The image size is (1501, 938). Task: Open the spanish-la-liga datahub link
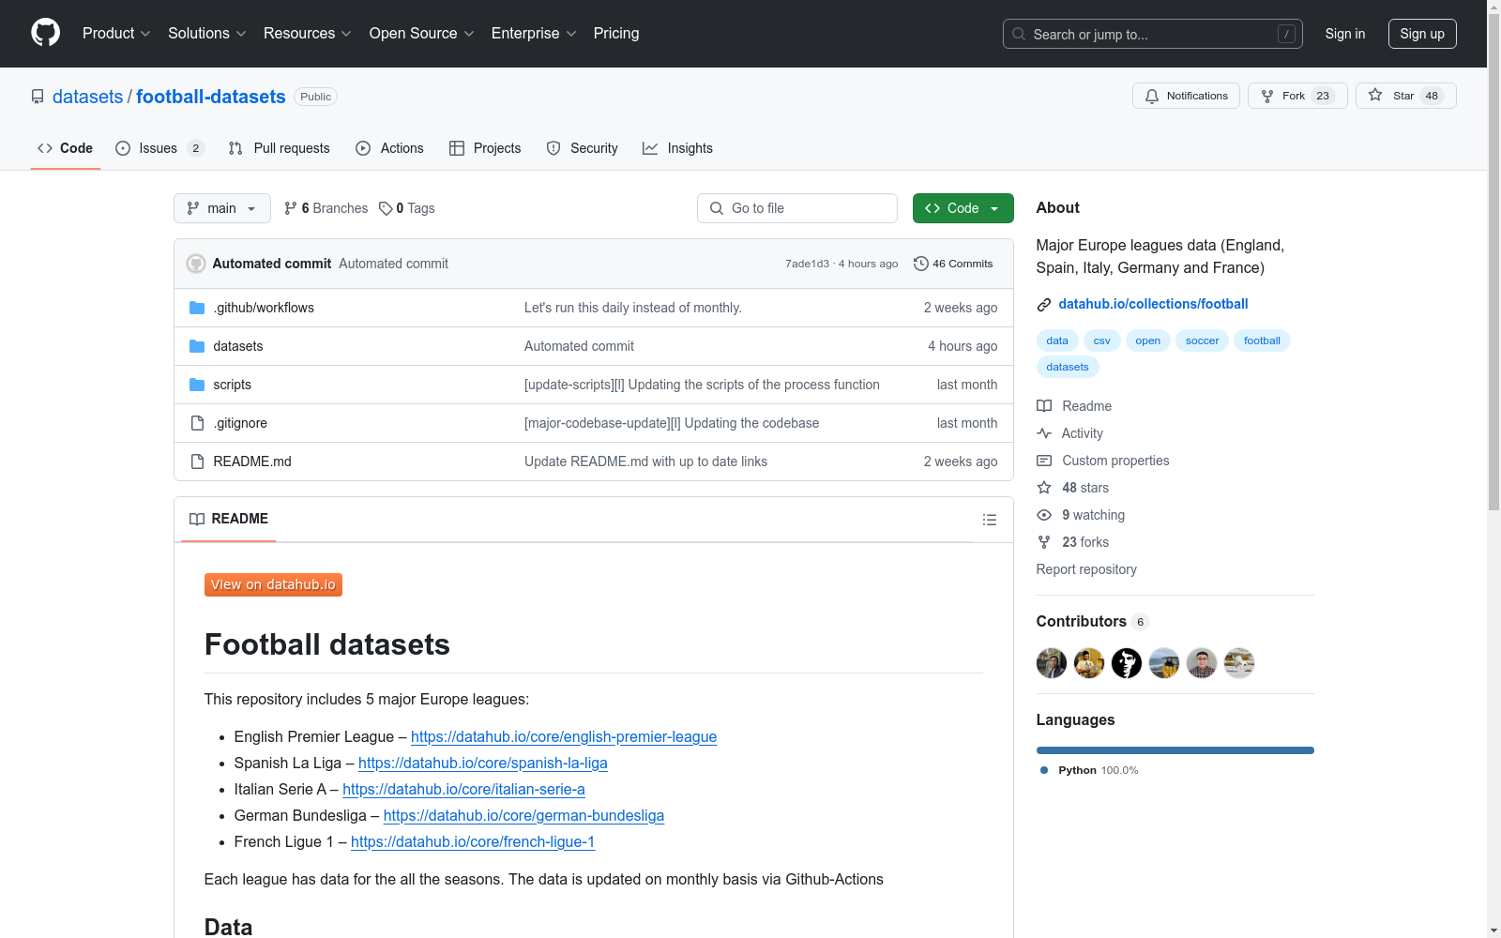click(x=483, y=763)
